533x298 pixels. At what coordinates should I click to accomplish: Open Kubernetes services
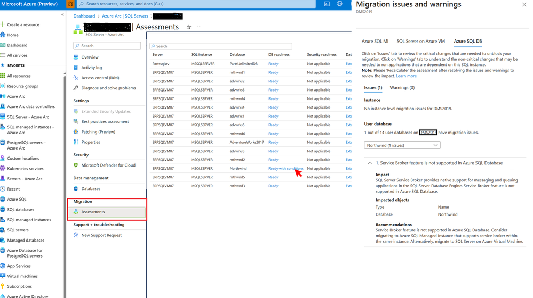coord(25,169)
